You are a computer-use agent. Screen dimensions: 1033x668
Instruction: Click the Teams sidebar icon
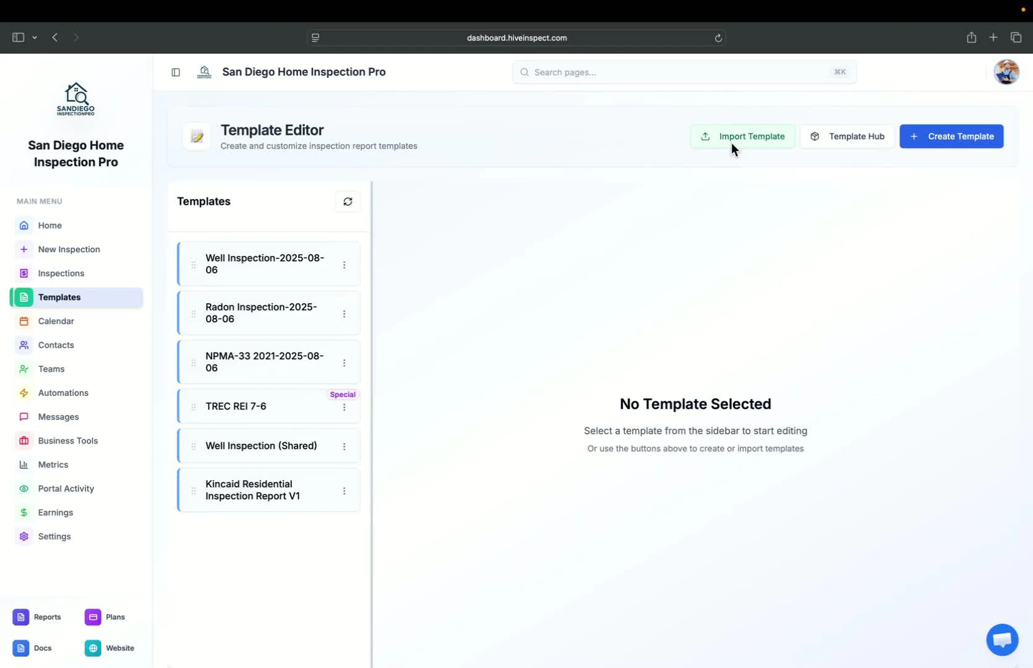point(24,369)
